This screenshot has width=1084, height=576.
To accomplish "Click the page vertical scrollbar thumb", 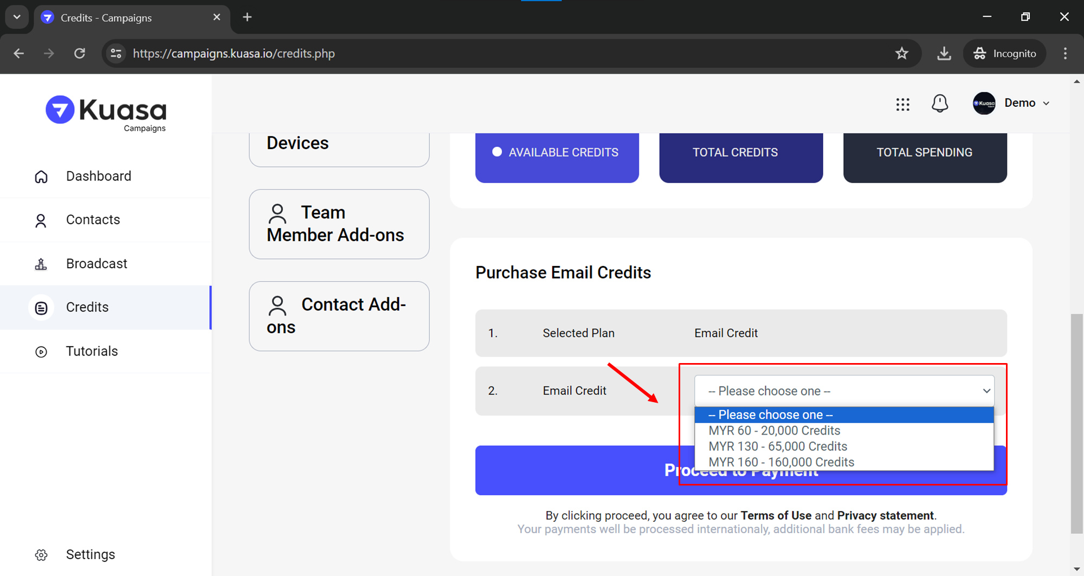I will 1076,423.
